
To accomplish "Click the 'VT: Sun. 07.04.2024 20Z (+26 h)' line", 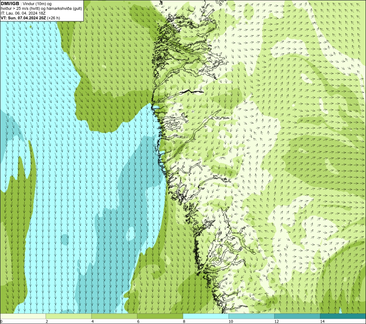I will pyautogui.click(x=30, y=18).
